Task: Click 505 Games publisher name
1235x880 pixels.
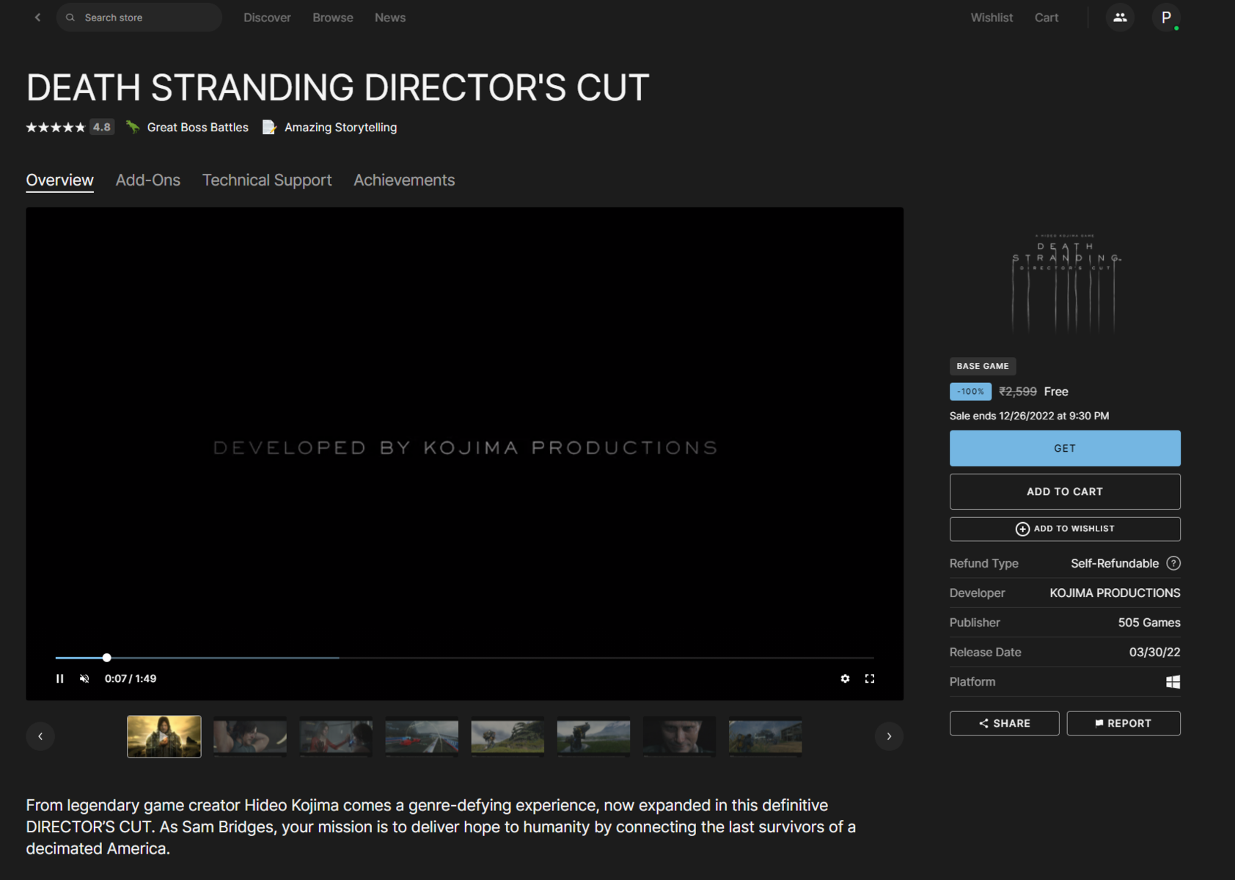Action: (1149, 623)
